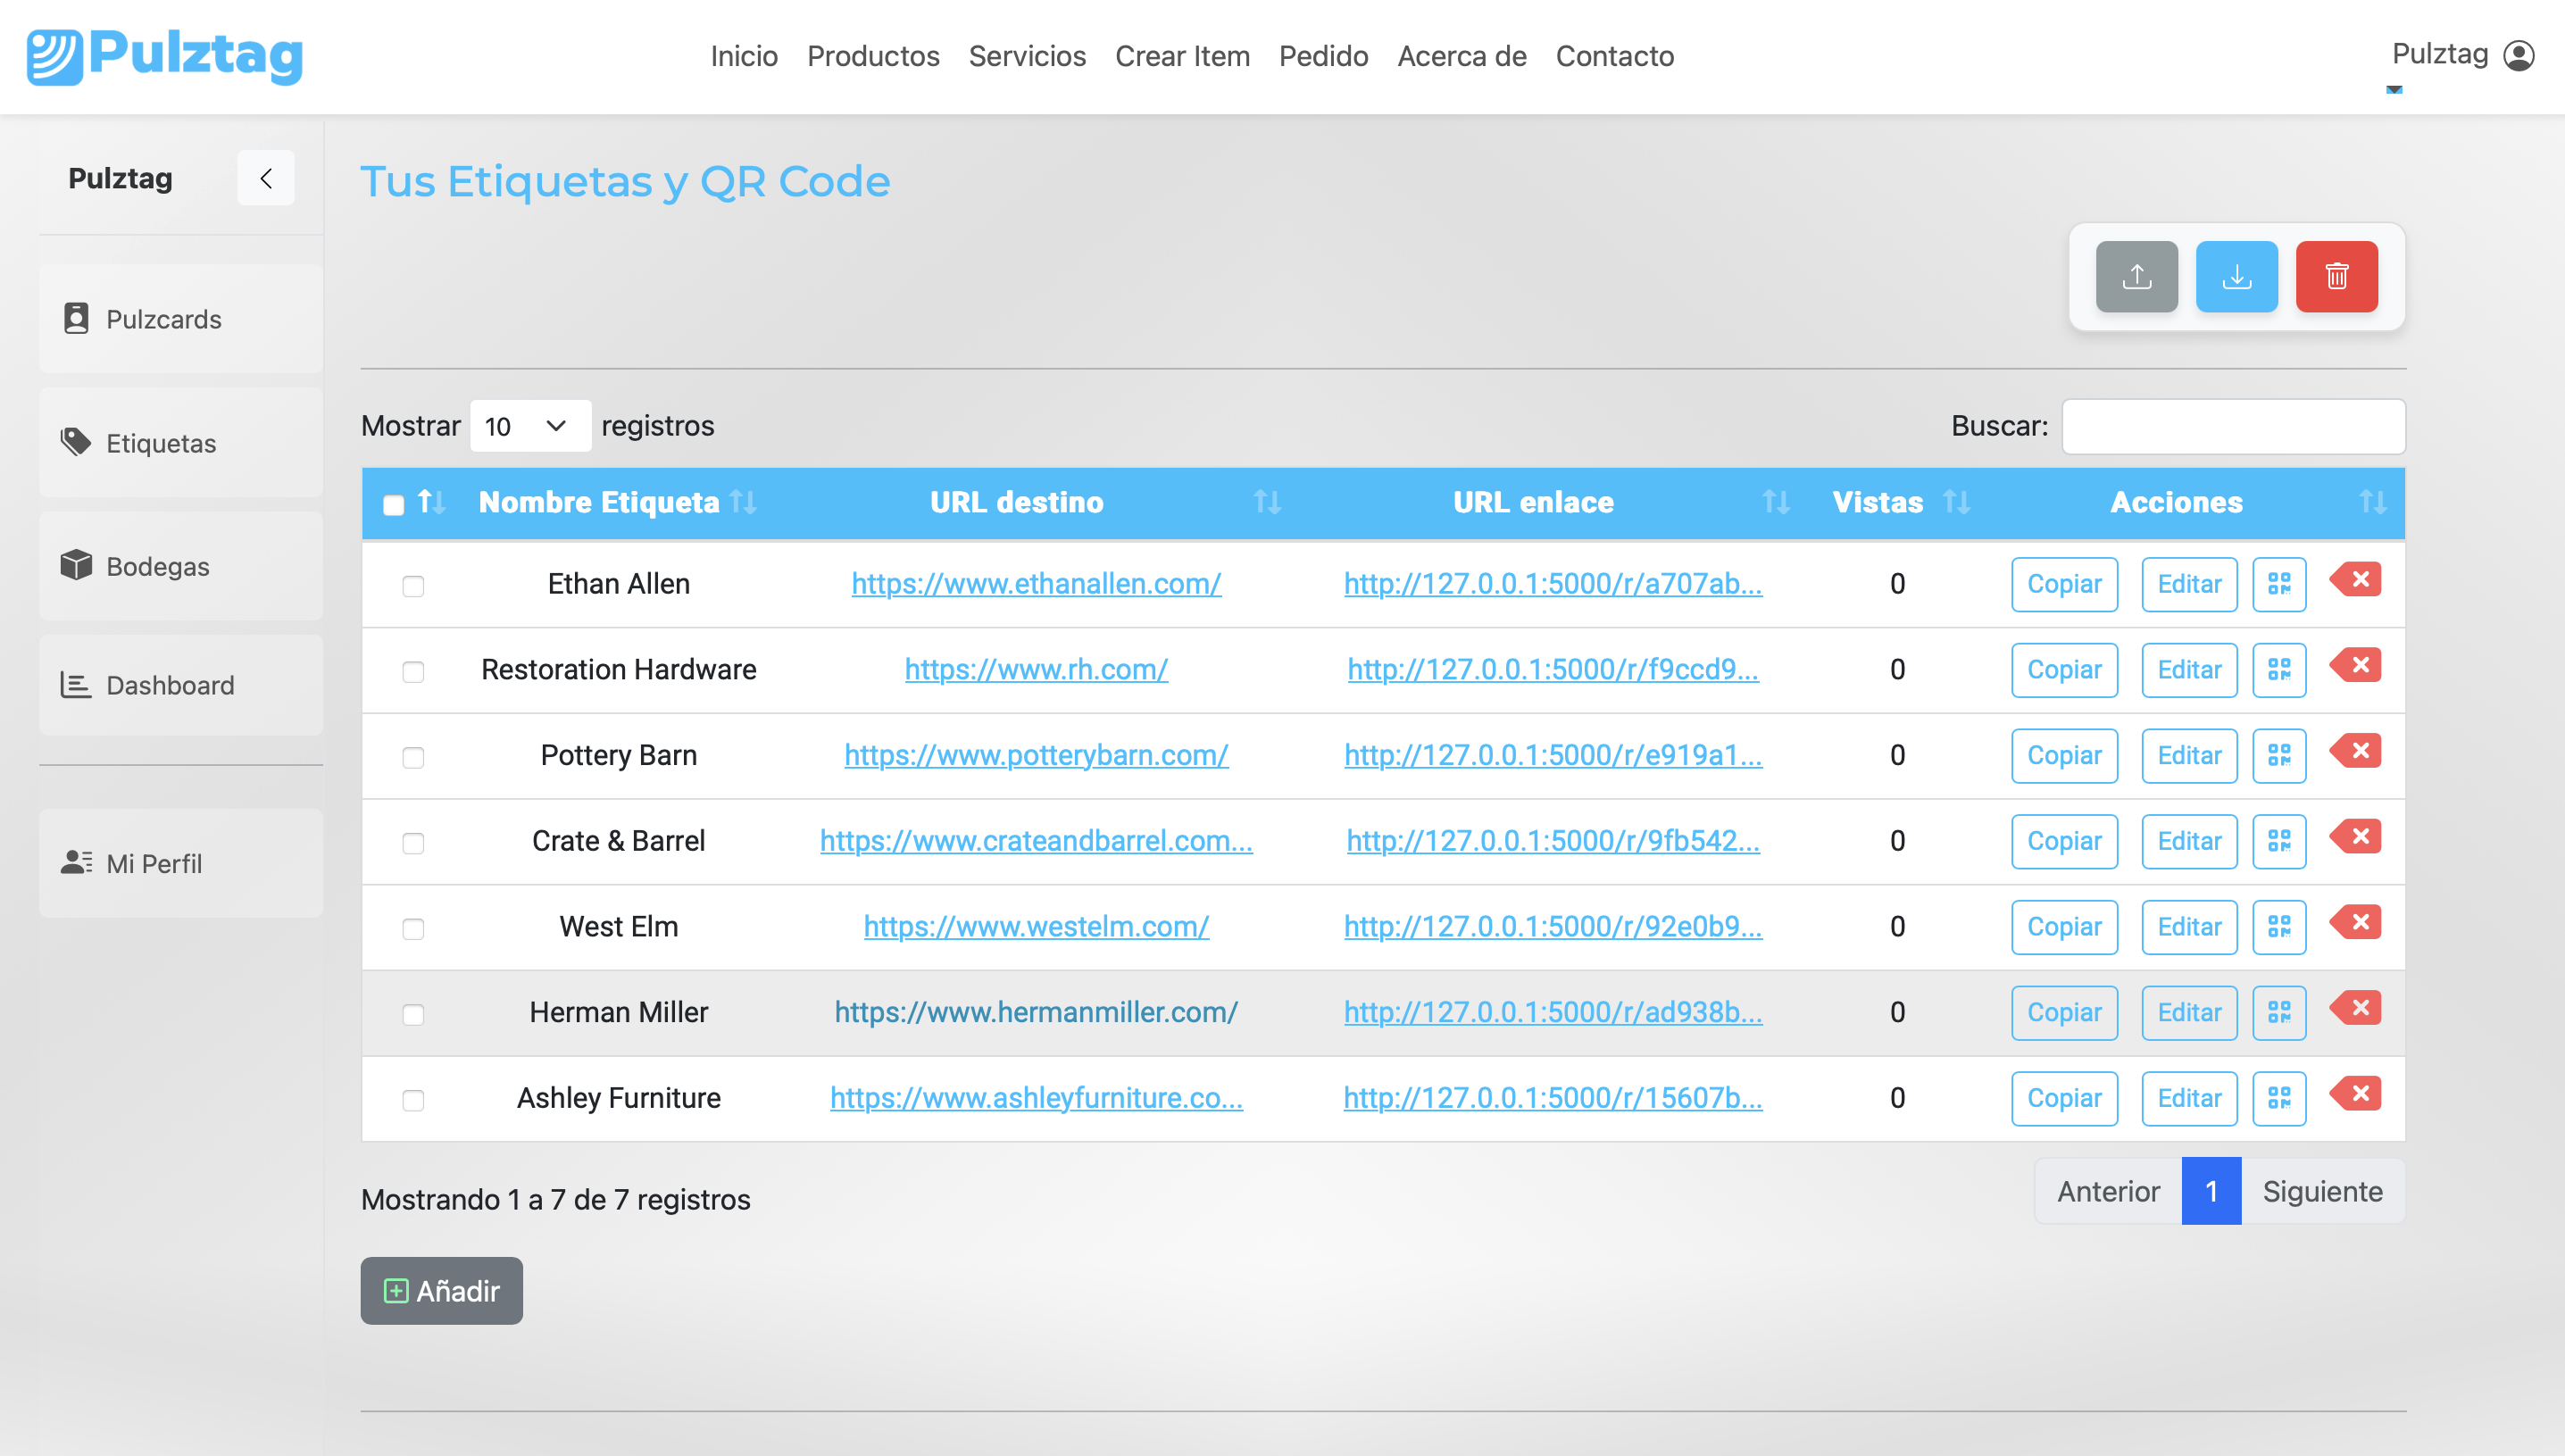The image size is (2565, 1456).
Task: Delete the Pottery Barn tag row
Action: 2356,751
